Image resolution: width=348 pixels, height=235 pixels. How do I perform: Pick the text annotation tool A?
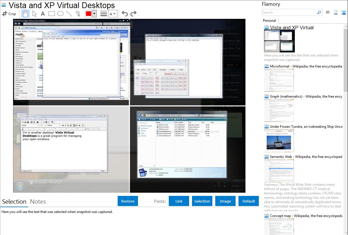click(43, 14)
